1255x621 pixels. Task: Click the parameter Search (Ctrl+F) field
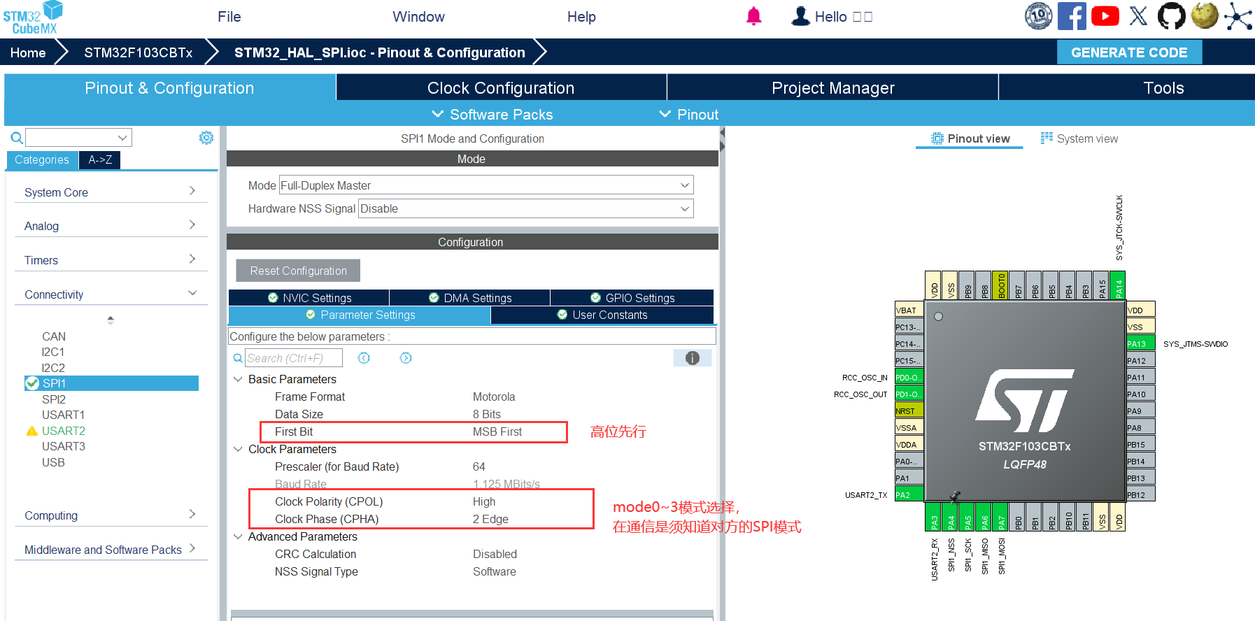pyautogui.click(x=294, y=358)
